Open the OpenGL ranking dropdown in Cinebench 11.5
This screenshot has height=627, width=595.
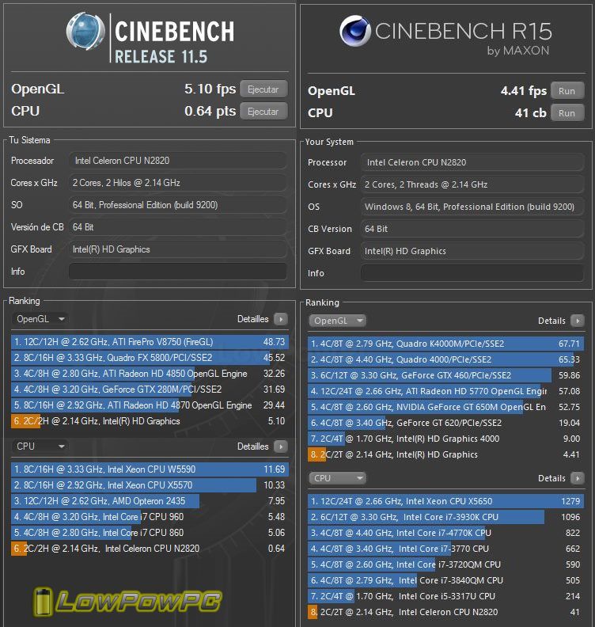[x=40, y=319]
